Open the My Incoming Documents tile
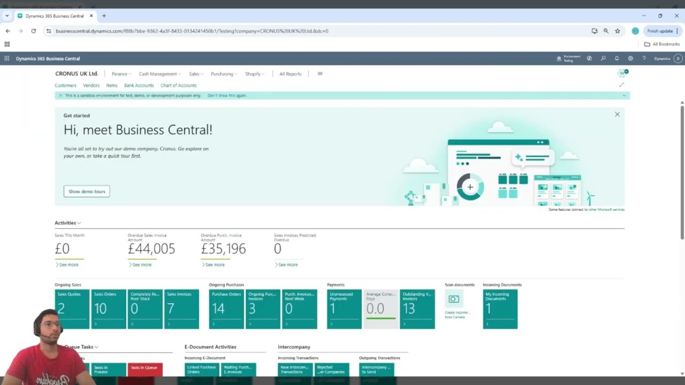 pyautogui.click(x=500, y=309)
